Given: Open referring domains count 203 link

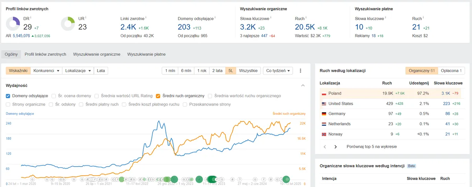Looking at the screenshot, I should tap(184, 27).
